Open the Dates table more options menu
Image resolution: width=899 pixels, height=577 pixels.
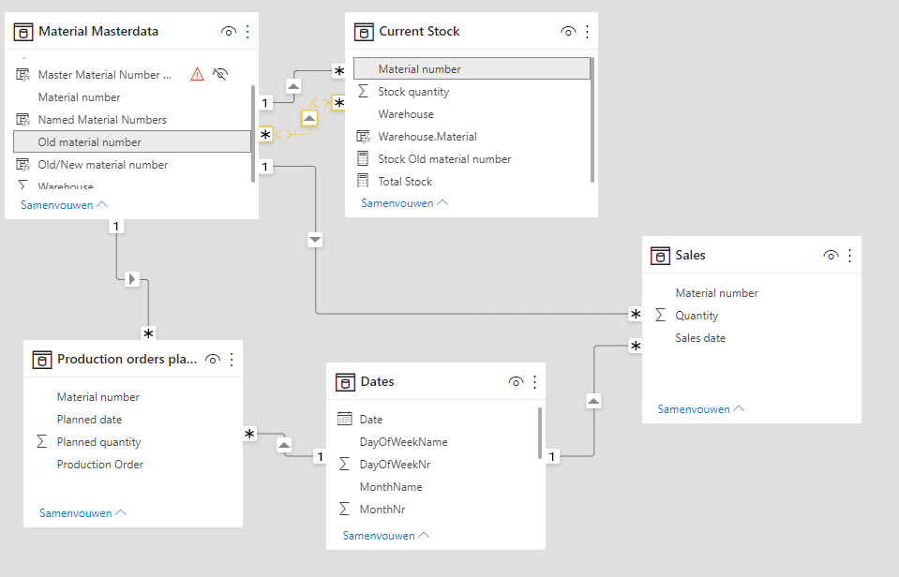click(535, 382)
